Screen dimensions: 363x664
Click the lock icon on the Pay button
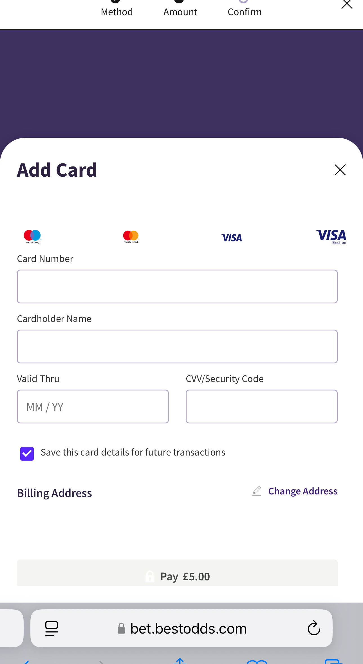(150, 576)
